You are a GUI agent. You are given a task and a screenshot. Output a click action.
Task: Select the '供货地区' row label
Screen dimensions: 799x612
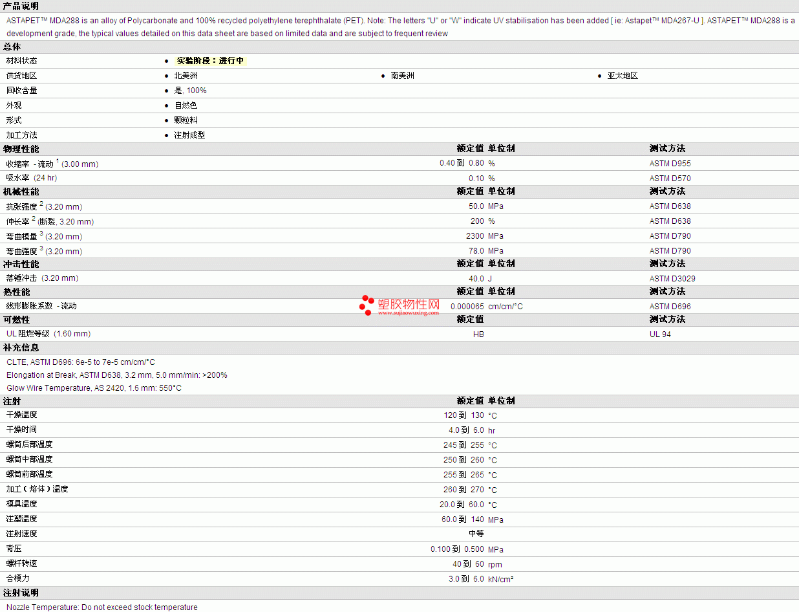[x=21, y=76]
